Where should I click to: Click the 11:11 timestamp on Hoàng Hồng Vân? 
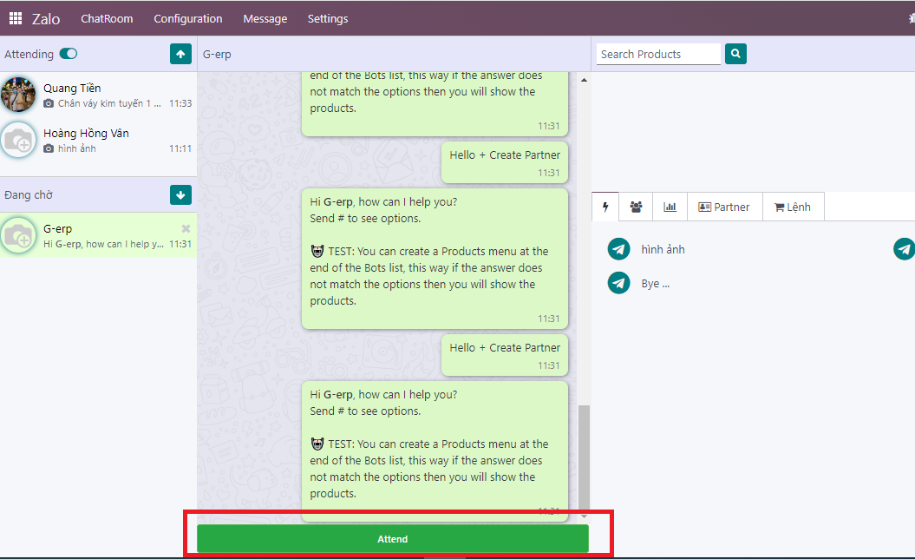tap(180, 148)
